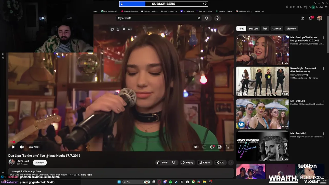Image resolution: width=329 pixels, height=185 pixels.
Task: Select the 'Tümü' filter chip
Action: pyautogui.click(x=241, y=29)
